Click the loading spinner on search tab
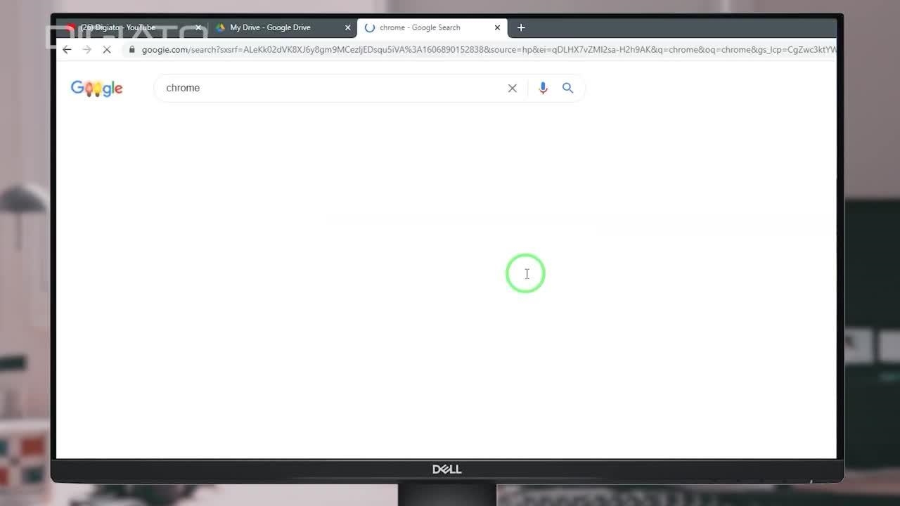 370,27
